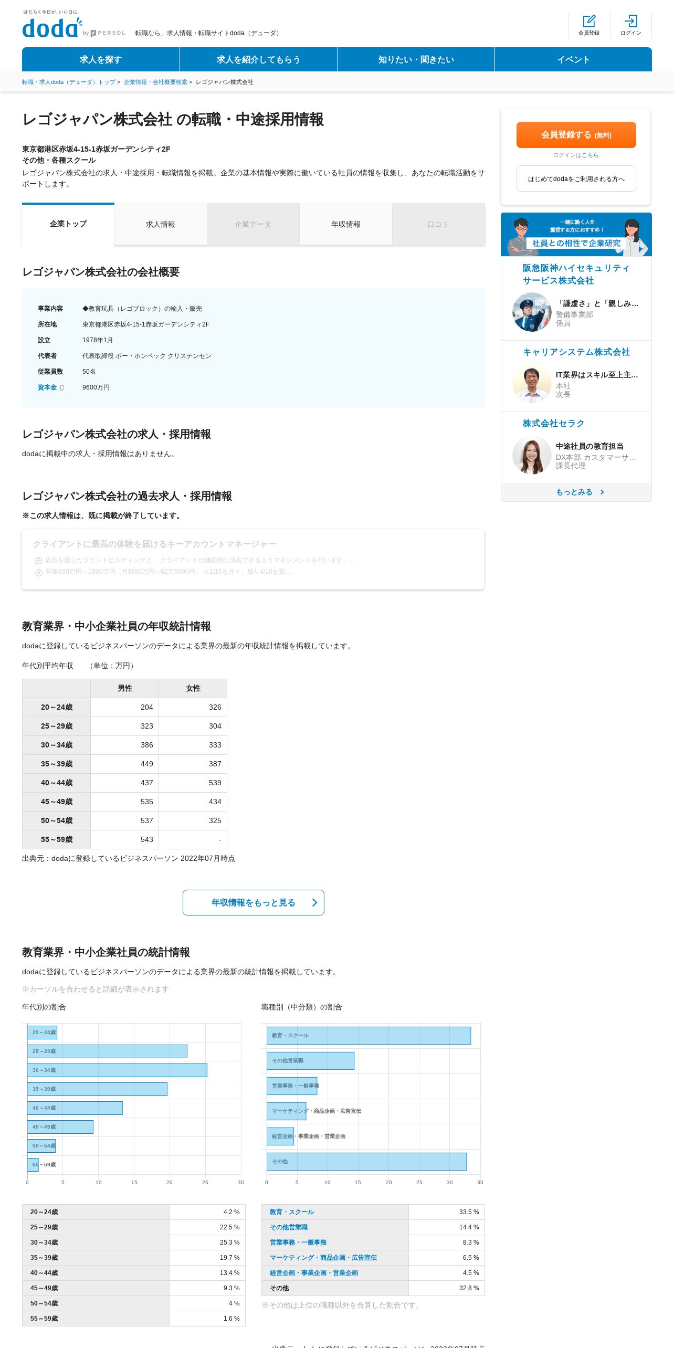The width and height of the screenshot is (674, 1348).
Task: Click the 設立 1978年1月 value
Action: 98,340
